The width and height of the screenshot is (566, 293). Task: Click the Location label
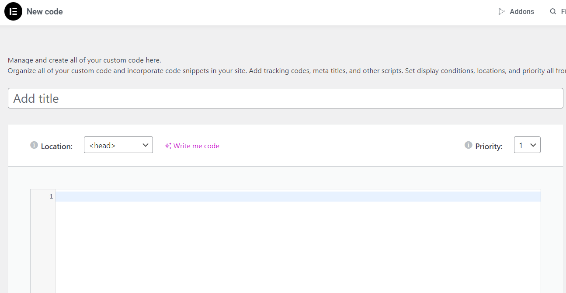(57, 146)
